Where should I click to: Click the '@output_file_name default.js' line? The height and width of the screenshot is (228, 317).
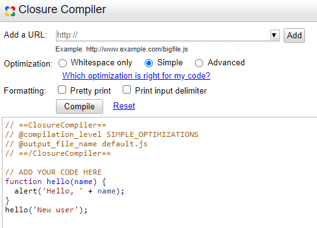pos(77,144)
